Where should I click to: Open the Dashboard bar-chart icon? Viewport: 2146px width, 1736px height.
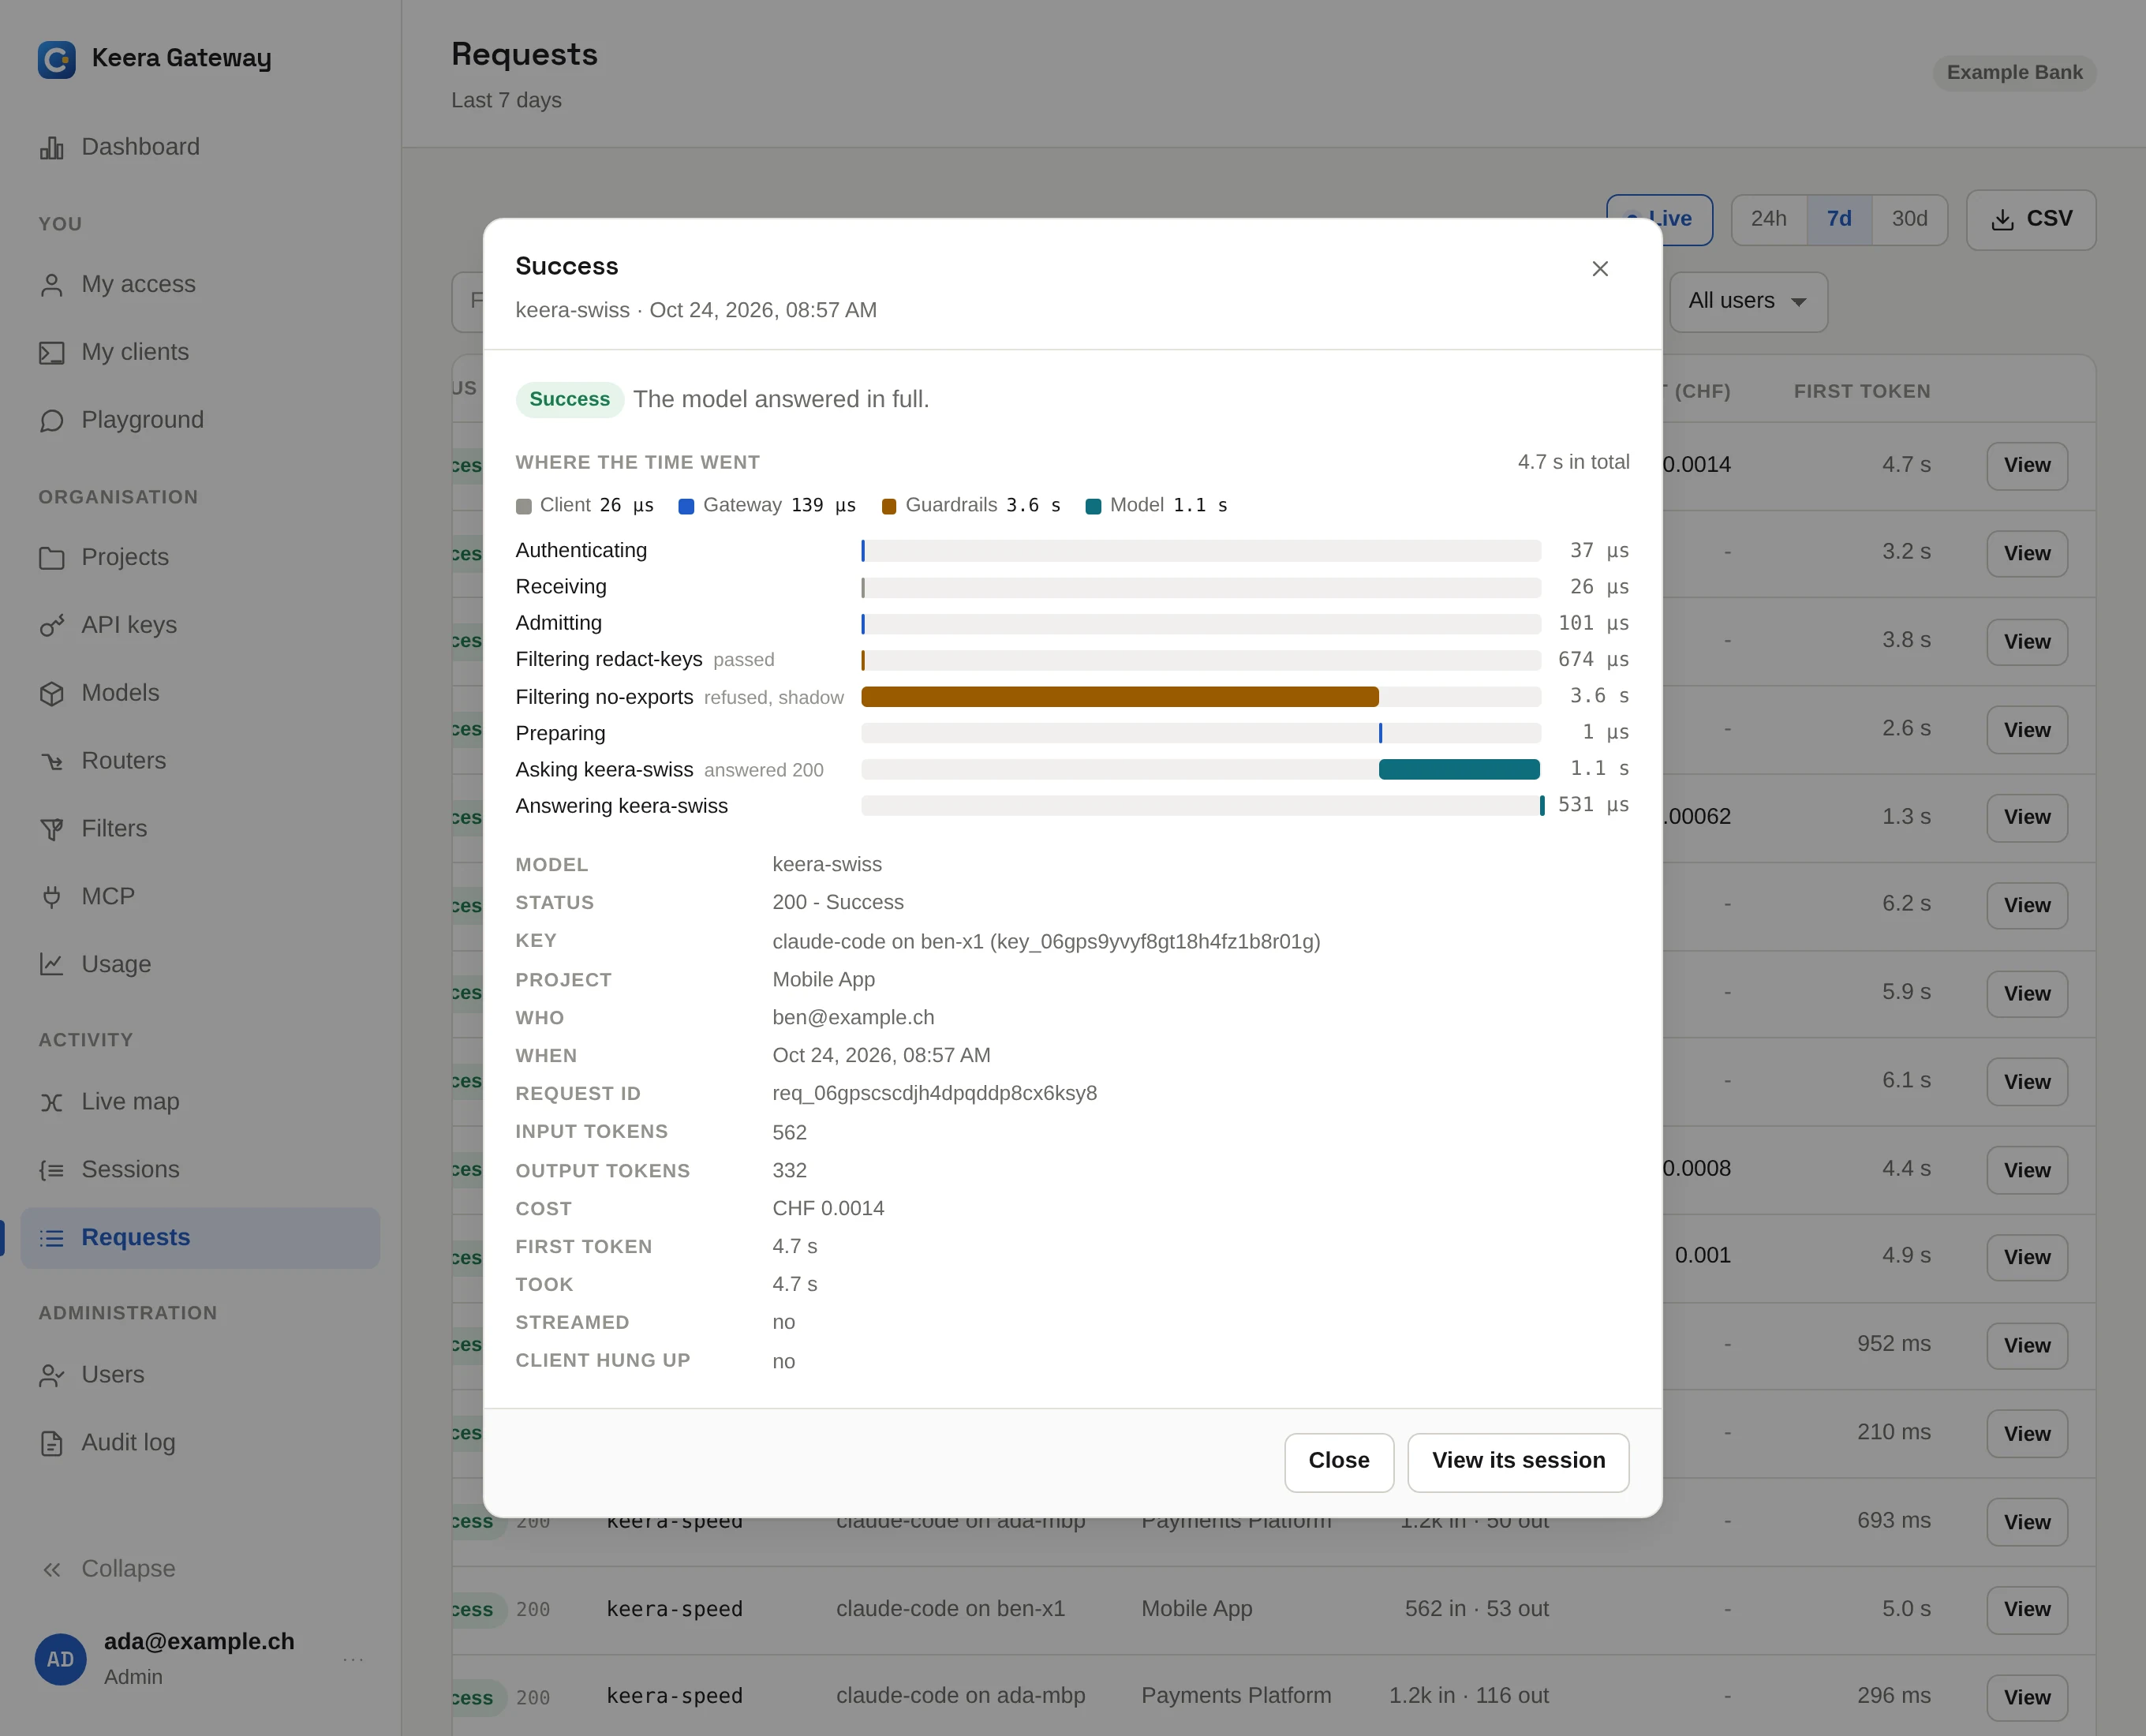[x=52, y=148]
